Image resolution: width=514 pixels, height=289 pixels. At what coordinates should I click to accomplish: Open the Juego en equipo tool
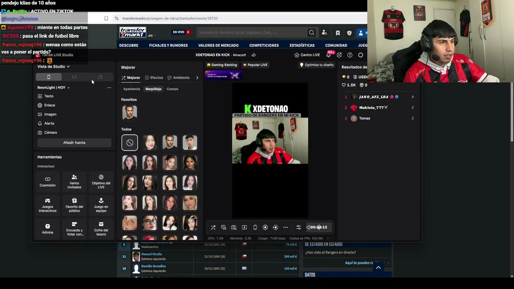(101, 205)
